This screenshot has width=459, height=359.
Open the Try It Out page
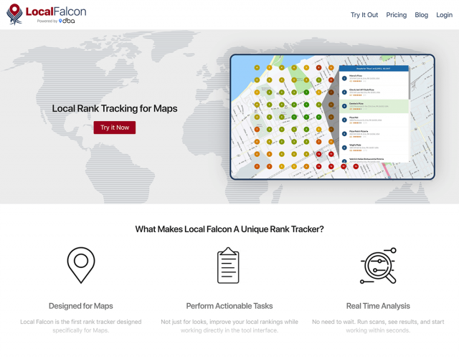point(364,15)
